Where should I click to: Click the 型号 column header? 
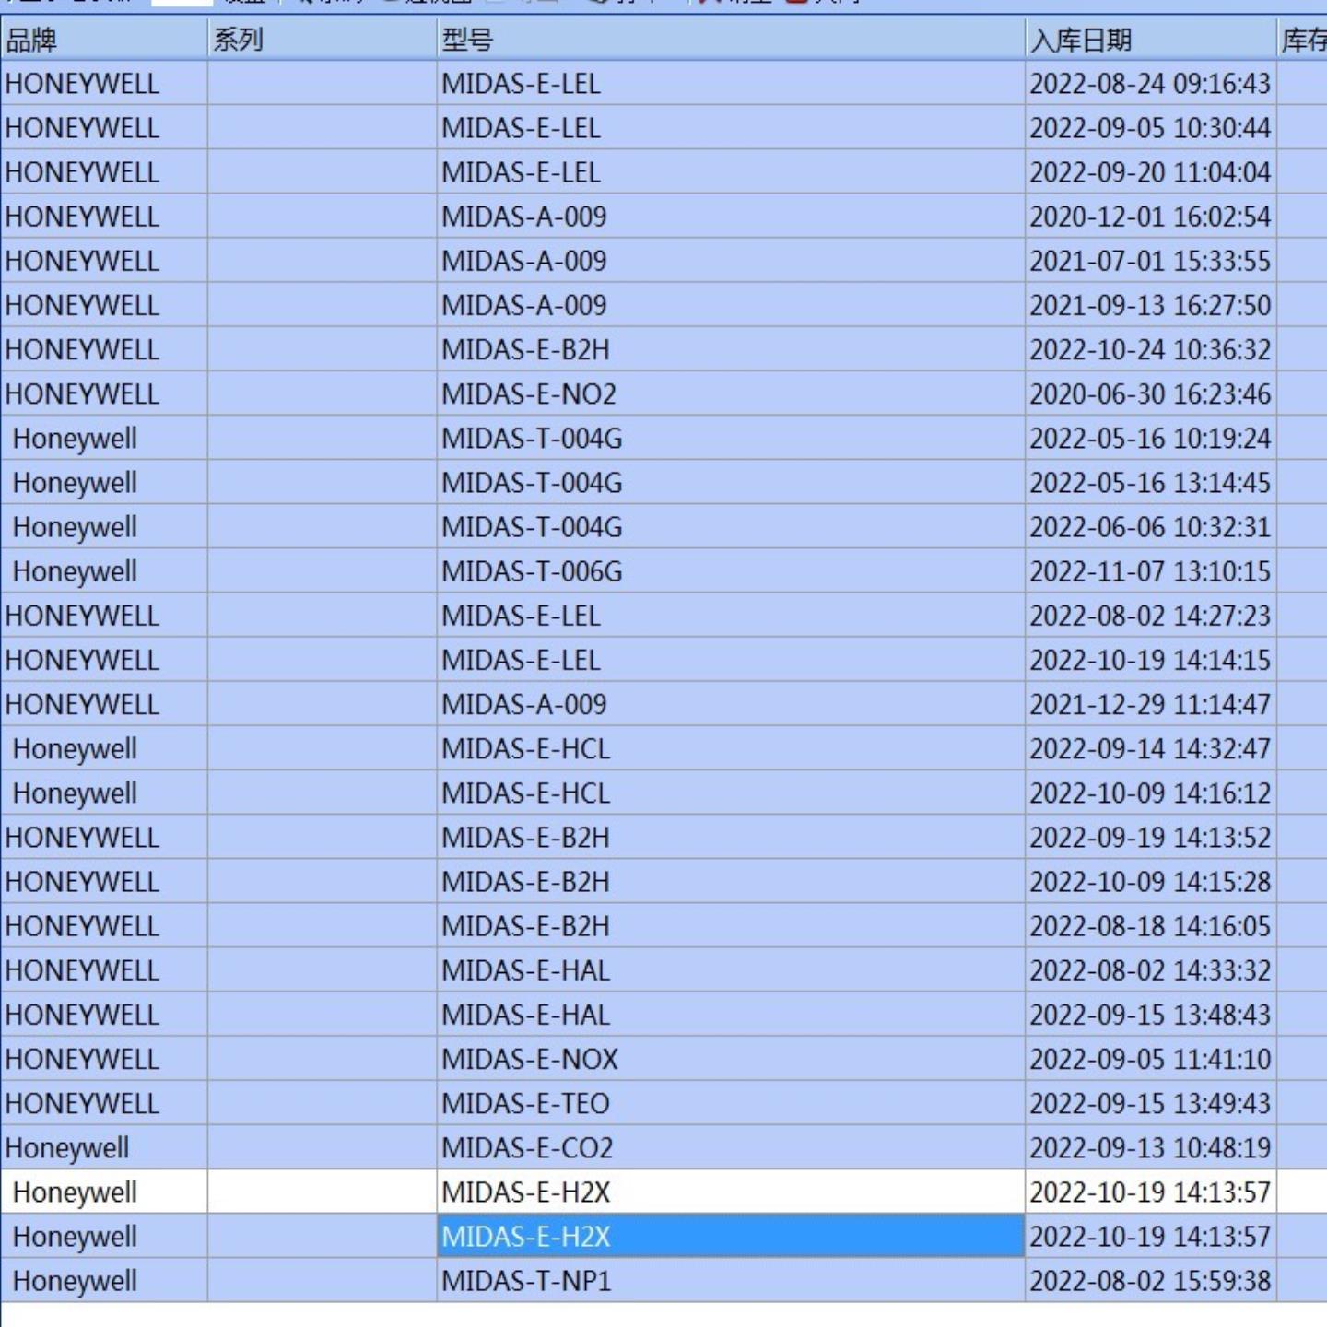click(731, 40)
